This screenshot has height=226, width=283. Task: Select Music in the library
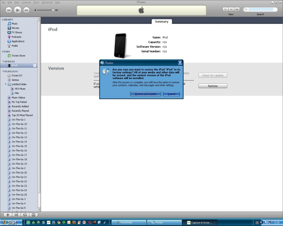coord(15,24)
